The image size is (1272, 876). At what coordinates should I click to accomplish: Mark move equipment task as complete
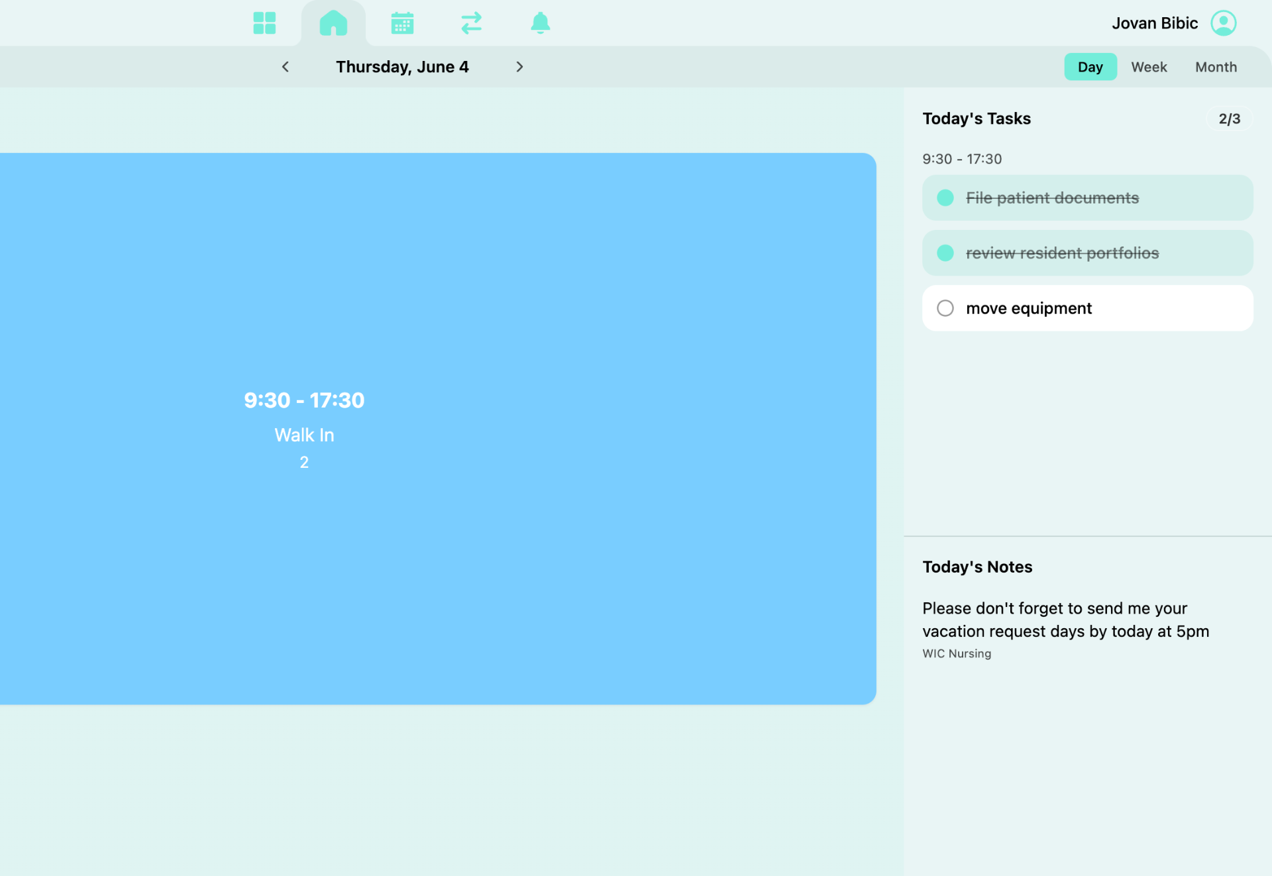pyautogui.click(x=945, y=308)
